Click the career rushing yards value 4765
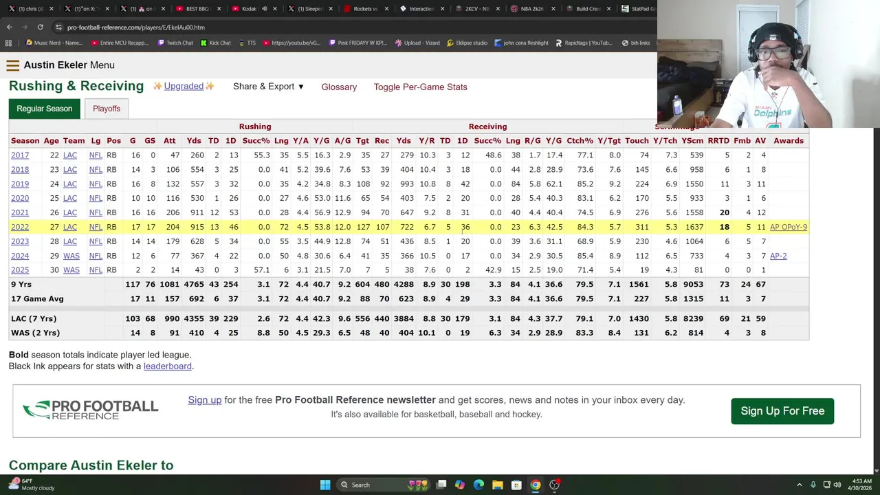880x495 pixels. (193, 285)
